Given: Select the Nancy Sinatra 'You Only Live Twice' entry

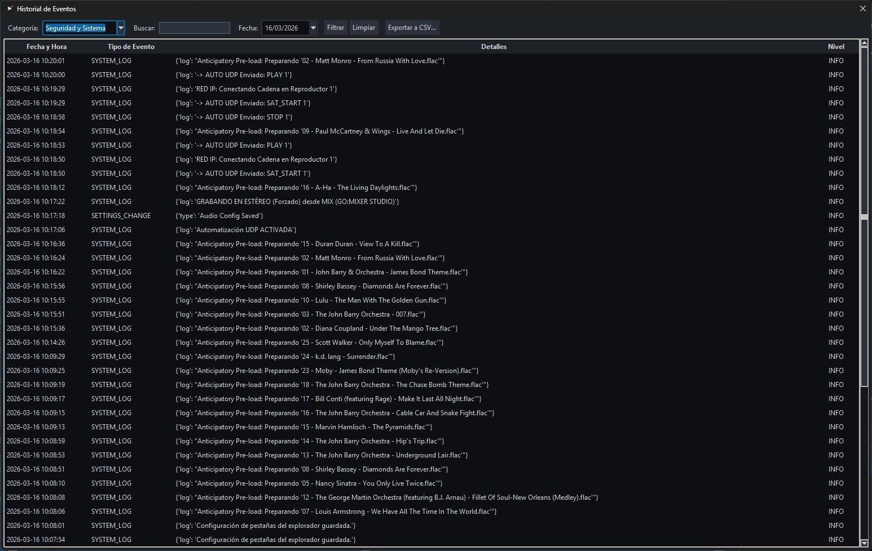Looking at the screenshot, I should (431, 483).
